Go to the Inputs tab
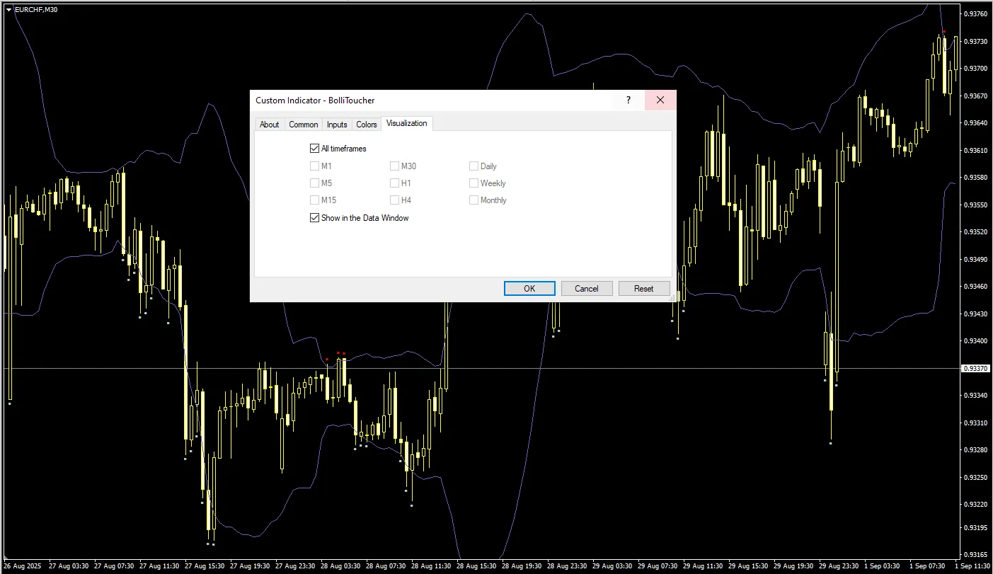The height and width of the screenshot is (574, 993). pyautogui.click(x=337, y=125)
